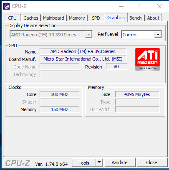Click the GPU Name field
The width and height of the screenshot is (169, 170).
(83, 51)
